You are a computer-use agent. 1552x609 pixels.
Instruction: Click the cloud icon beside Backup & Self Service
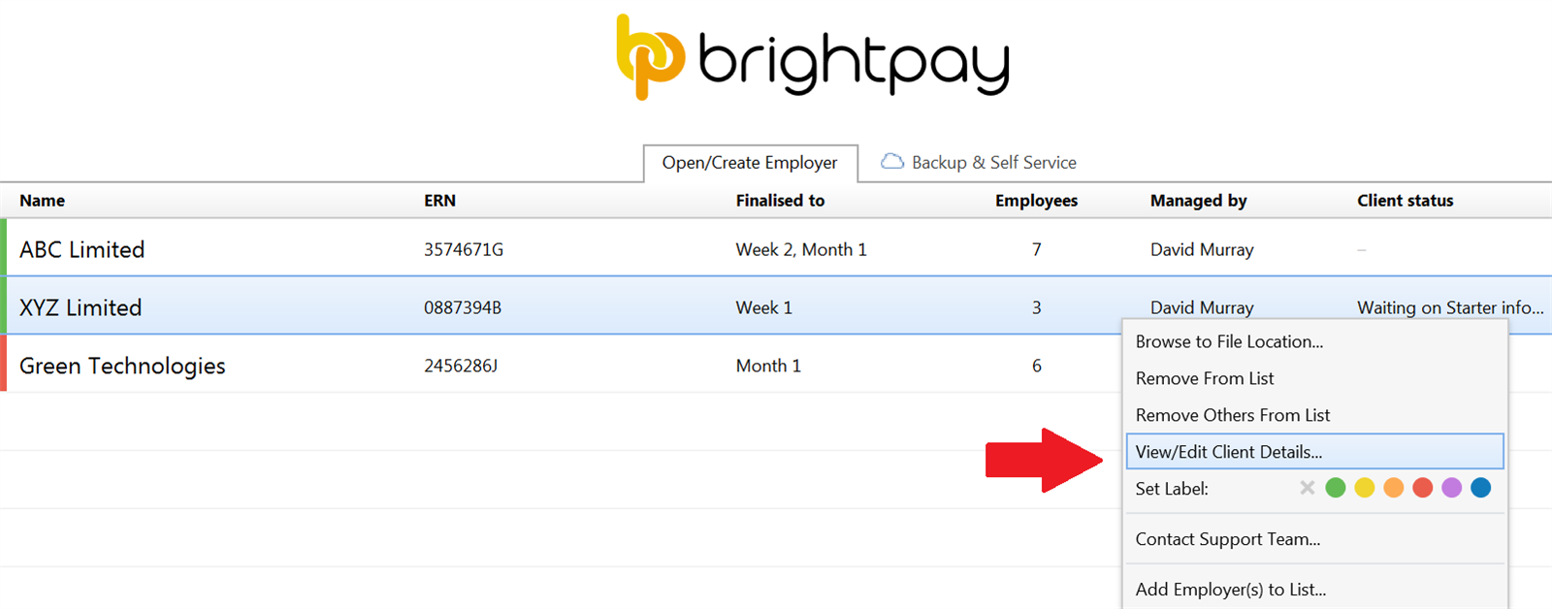click(891, 162)
